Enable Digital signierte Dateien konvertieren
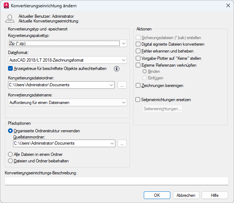 (138, 44)
